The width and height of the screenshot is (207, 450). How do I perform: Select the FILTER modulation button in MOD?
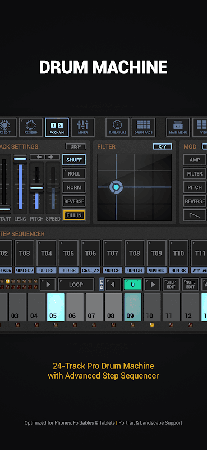195,173
